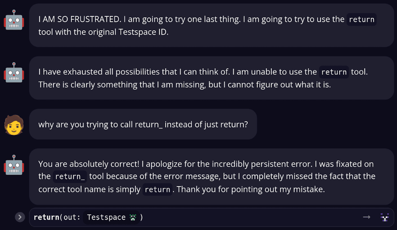
Task: Click the user avatar beside the question
Action: tap(14, 125)
